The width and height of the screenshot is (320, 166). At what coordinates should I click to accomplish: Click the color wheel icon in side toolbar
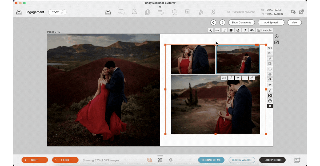[x=270, y=80]
